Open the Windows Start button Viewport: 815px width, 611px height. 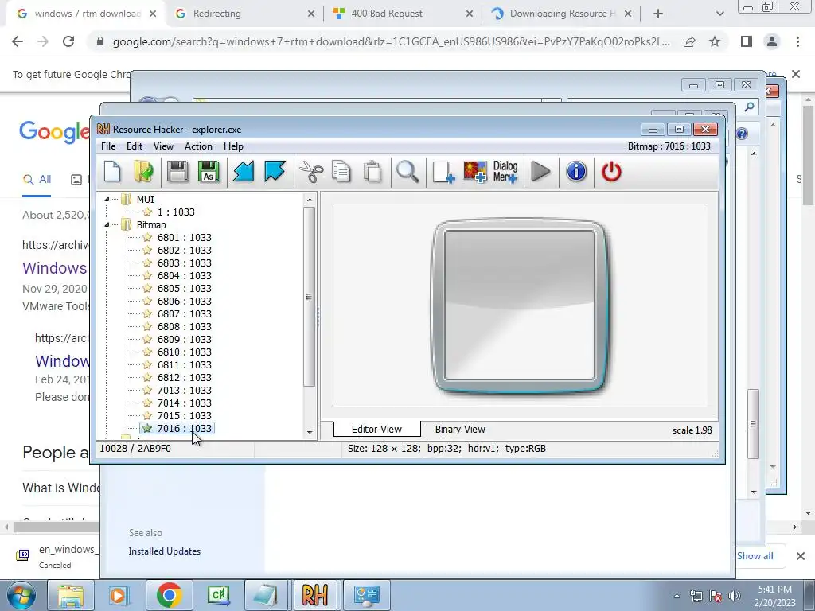pos(21,595)
